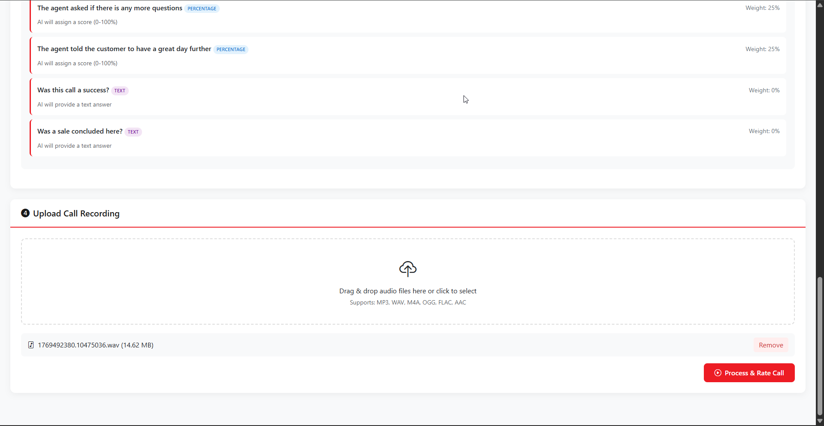Click 'AI will provide a text answer' under 'Was this call a success?'
Screen dimensions: 824x426
[x=74, y=104]
